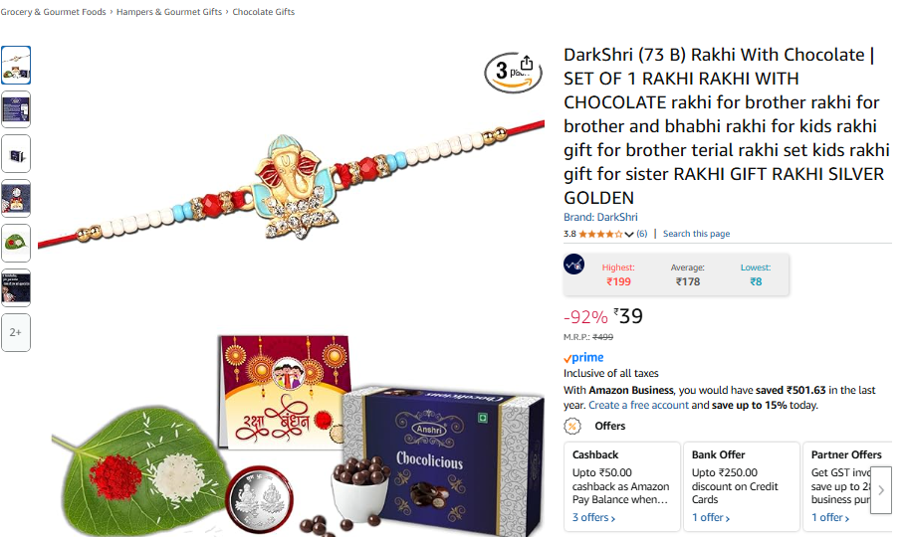Viewport: 908px width, 537px height.
Task: Visit the Brand: DarkShri store link
Action: [x=600, y=217]
